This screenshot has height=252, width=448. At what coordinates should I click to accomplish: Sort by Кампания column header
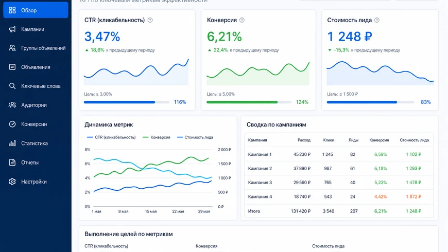click(x=257, y=140)
